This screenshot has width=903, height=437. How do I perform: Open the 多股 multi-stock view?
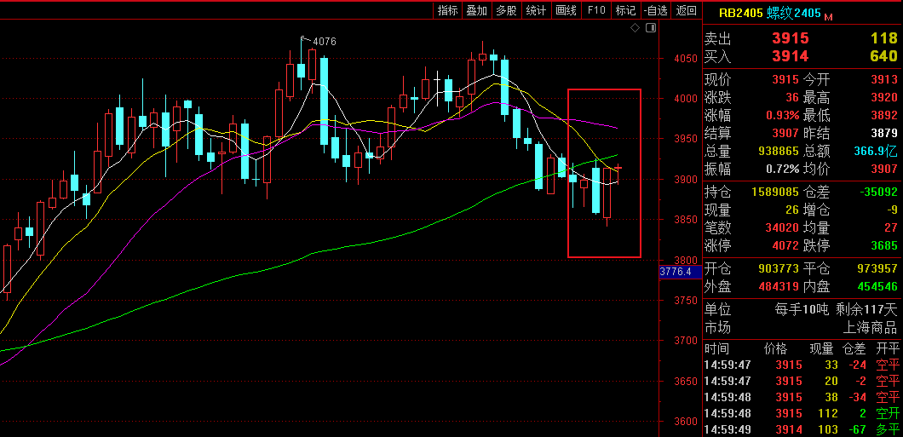point(506,10)
